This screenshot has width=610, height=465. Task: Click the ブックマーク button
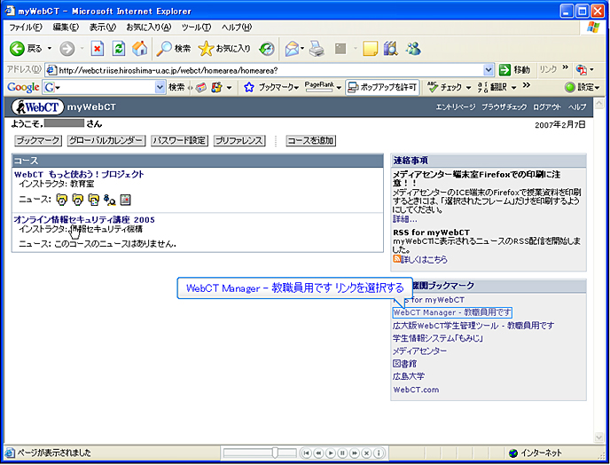(x=38, y=140)
